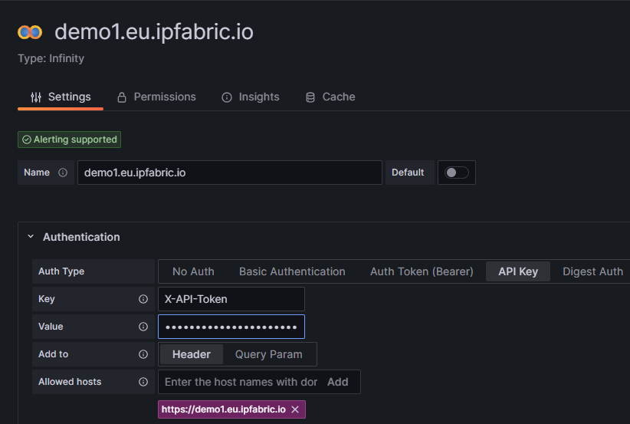Choose Header for Add to option

click(x=192, y=354)
